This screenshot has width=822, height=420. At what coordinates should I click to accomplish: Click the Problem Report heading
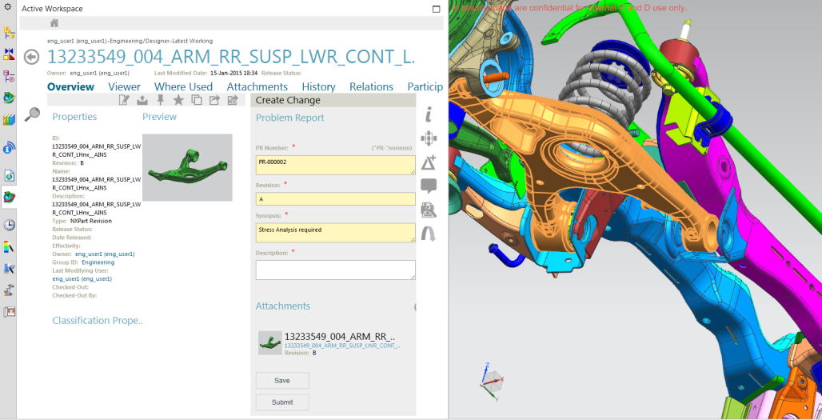tap(290, 118)
